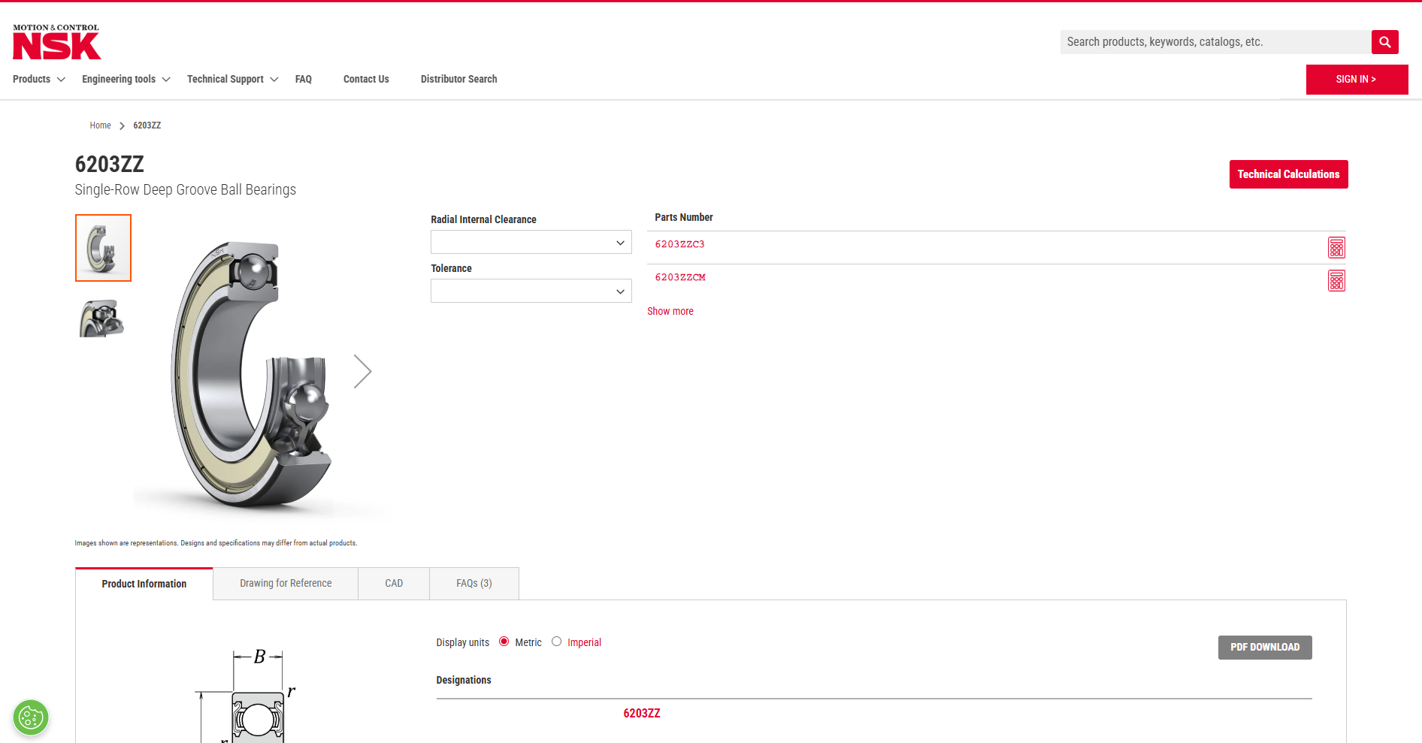
Task: Advance the bearing image gallery with next arrow
Action: point(363,370)
